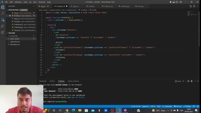This screenshot has width=201, height=113.
Task: Open the View menu
Action: [x=25, y=2]
